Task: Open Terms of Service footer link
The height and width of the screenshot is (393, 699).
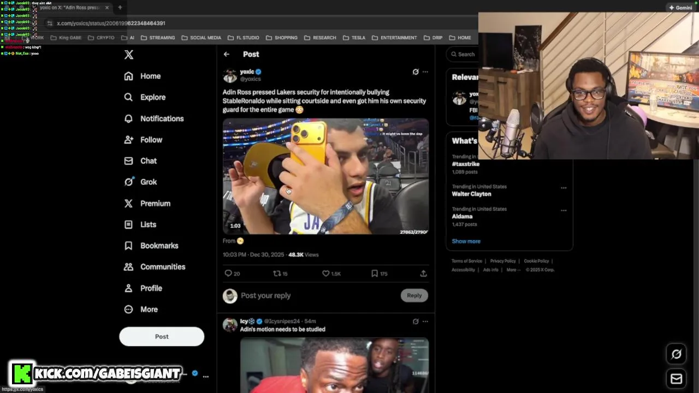Action: coord(467,261)
